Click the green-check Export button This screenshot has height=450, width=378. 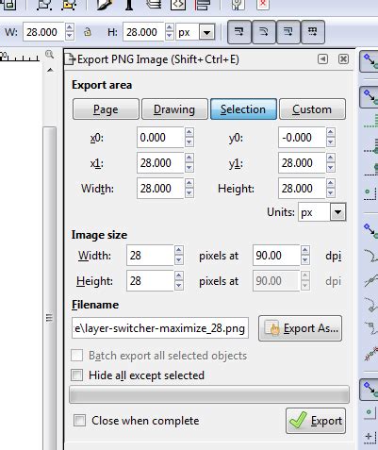click(x=316, y=421)
